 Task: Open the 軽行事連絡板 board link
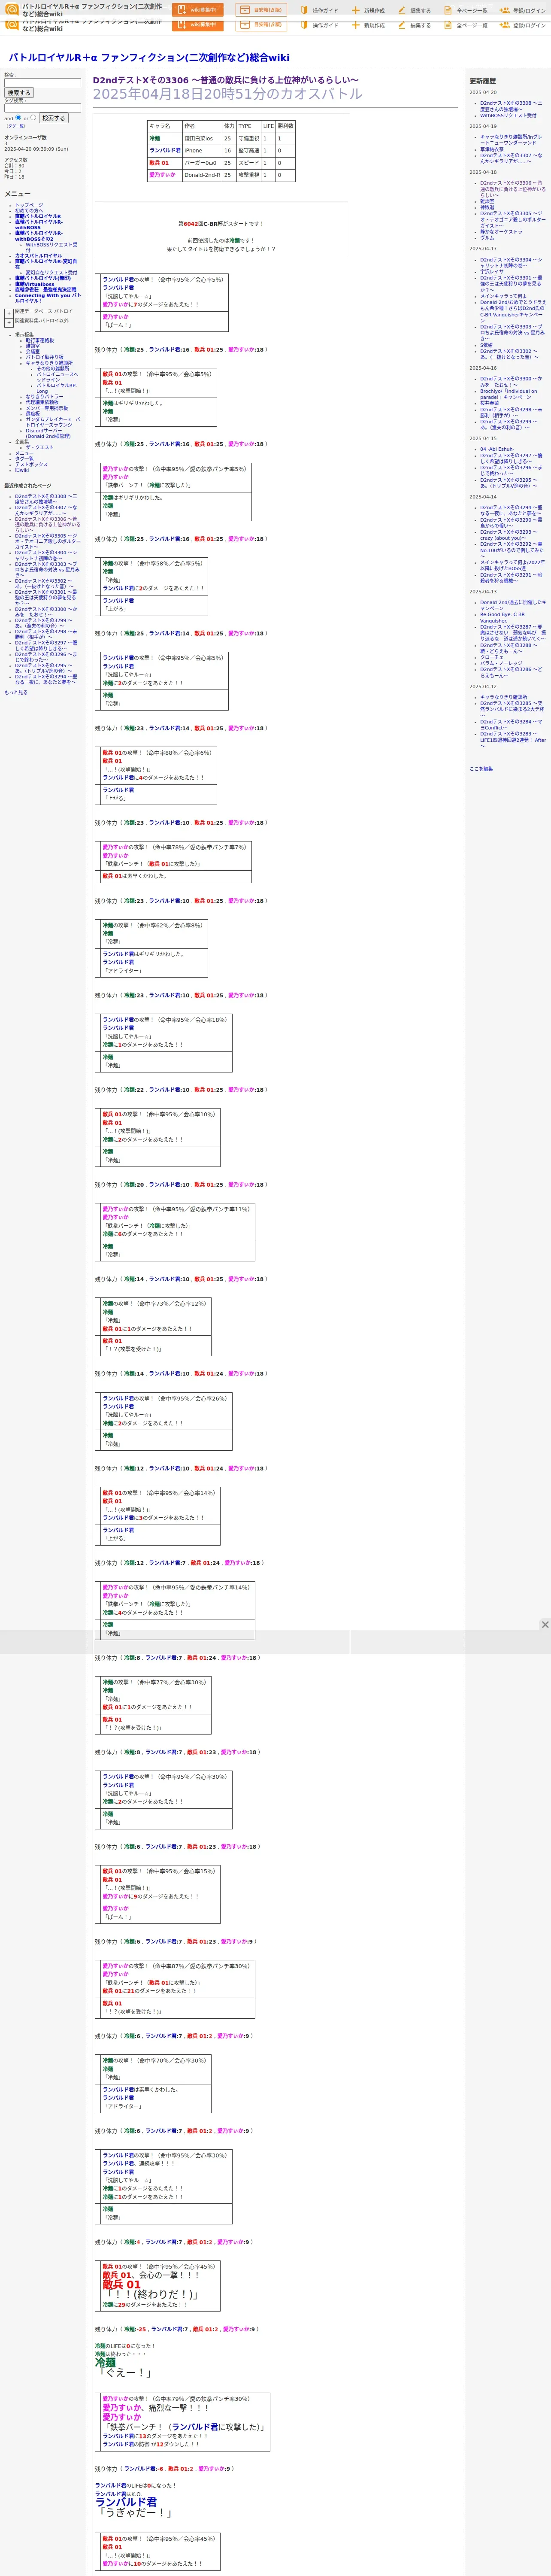point(40,340)
